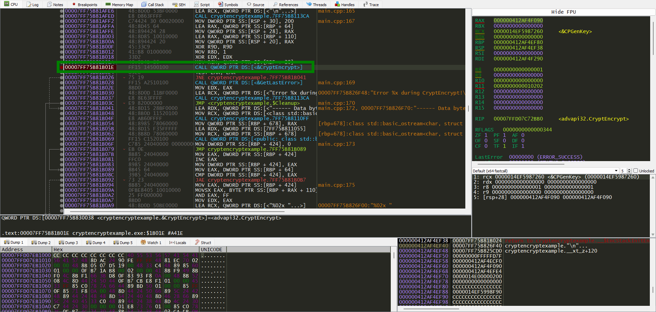Open the SEH tab
Screen dimensions: 656x312
click(179, 4)
